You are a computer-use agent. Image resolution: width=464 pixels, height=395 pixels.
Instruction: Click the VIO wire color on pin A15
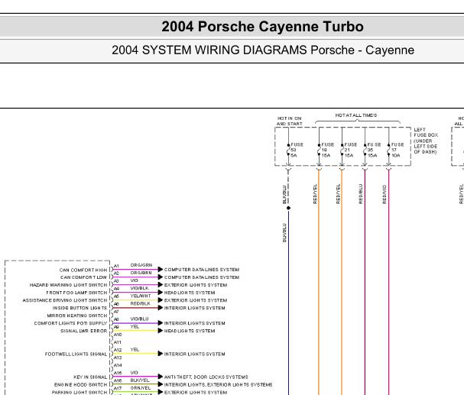(x=134, y=373)
